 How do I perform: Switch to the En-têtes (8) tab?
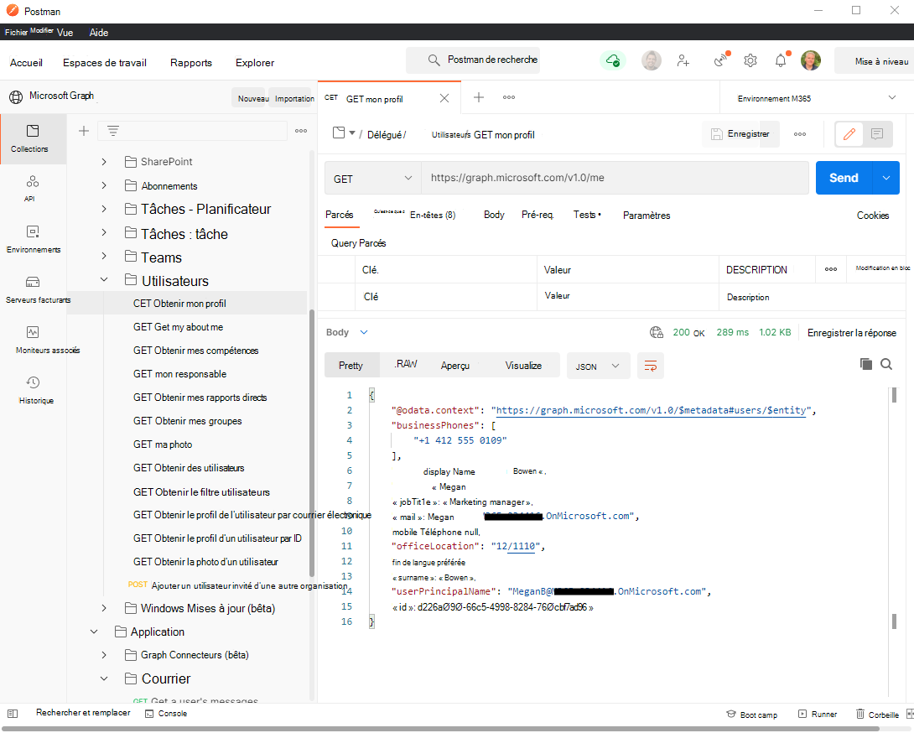[x=433, y=215]
